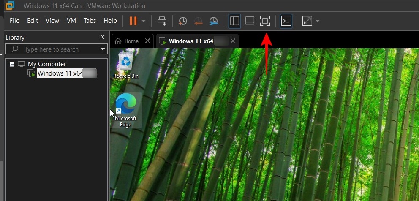Open the VM menu
This screenshot has width=419, height=201.
(71, 21)
